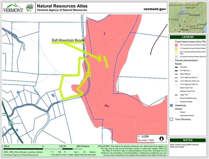The image size is (209, 159).
Task: Click the yellow circle marker on the road
Action: (88, 74)
